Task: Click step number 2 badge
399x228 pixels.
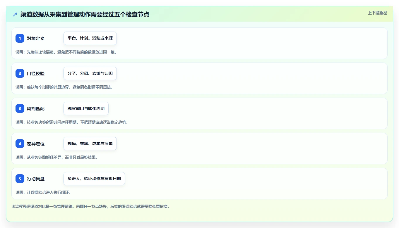Action: [x=20, y=73]
